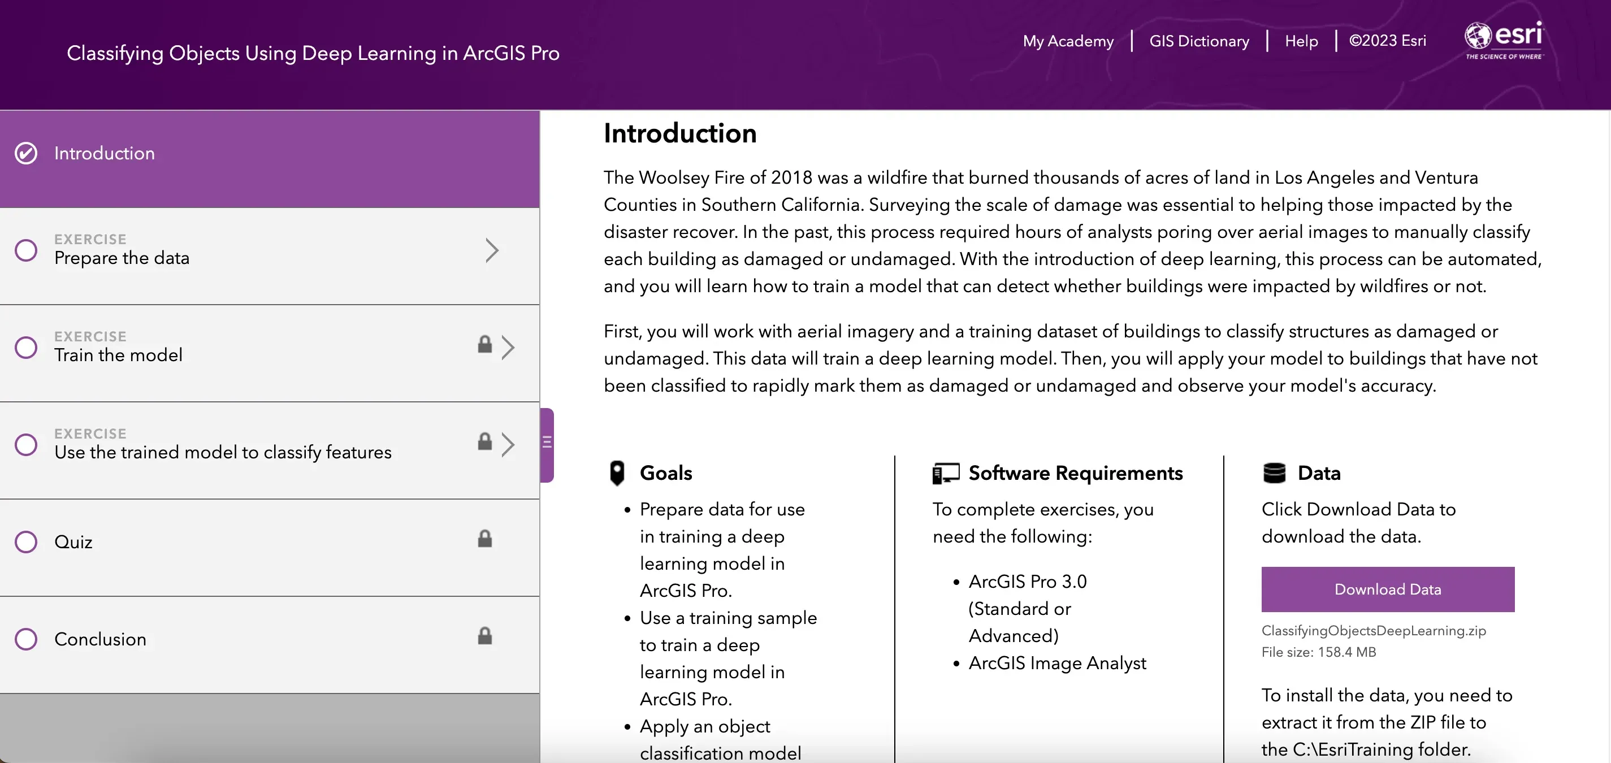Click the File size: 158.4 MB text

pyautogui.click(x=1318, y=652)
